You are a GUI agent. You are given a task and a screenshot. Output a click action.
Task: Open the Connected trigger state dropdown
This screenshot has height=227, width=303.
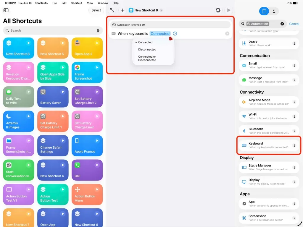pyautogui.click(x=160, y=34)
